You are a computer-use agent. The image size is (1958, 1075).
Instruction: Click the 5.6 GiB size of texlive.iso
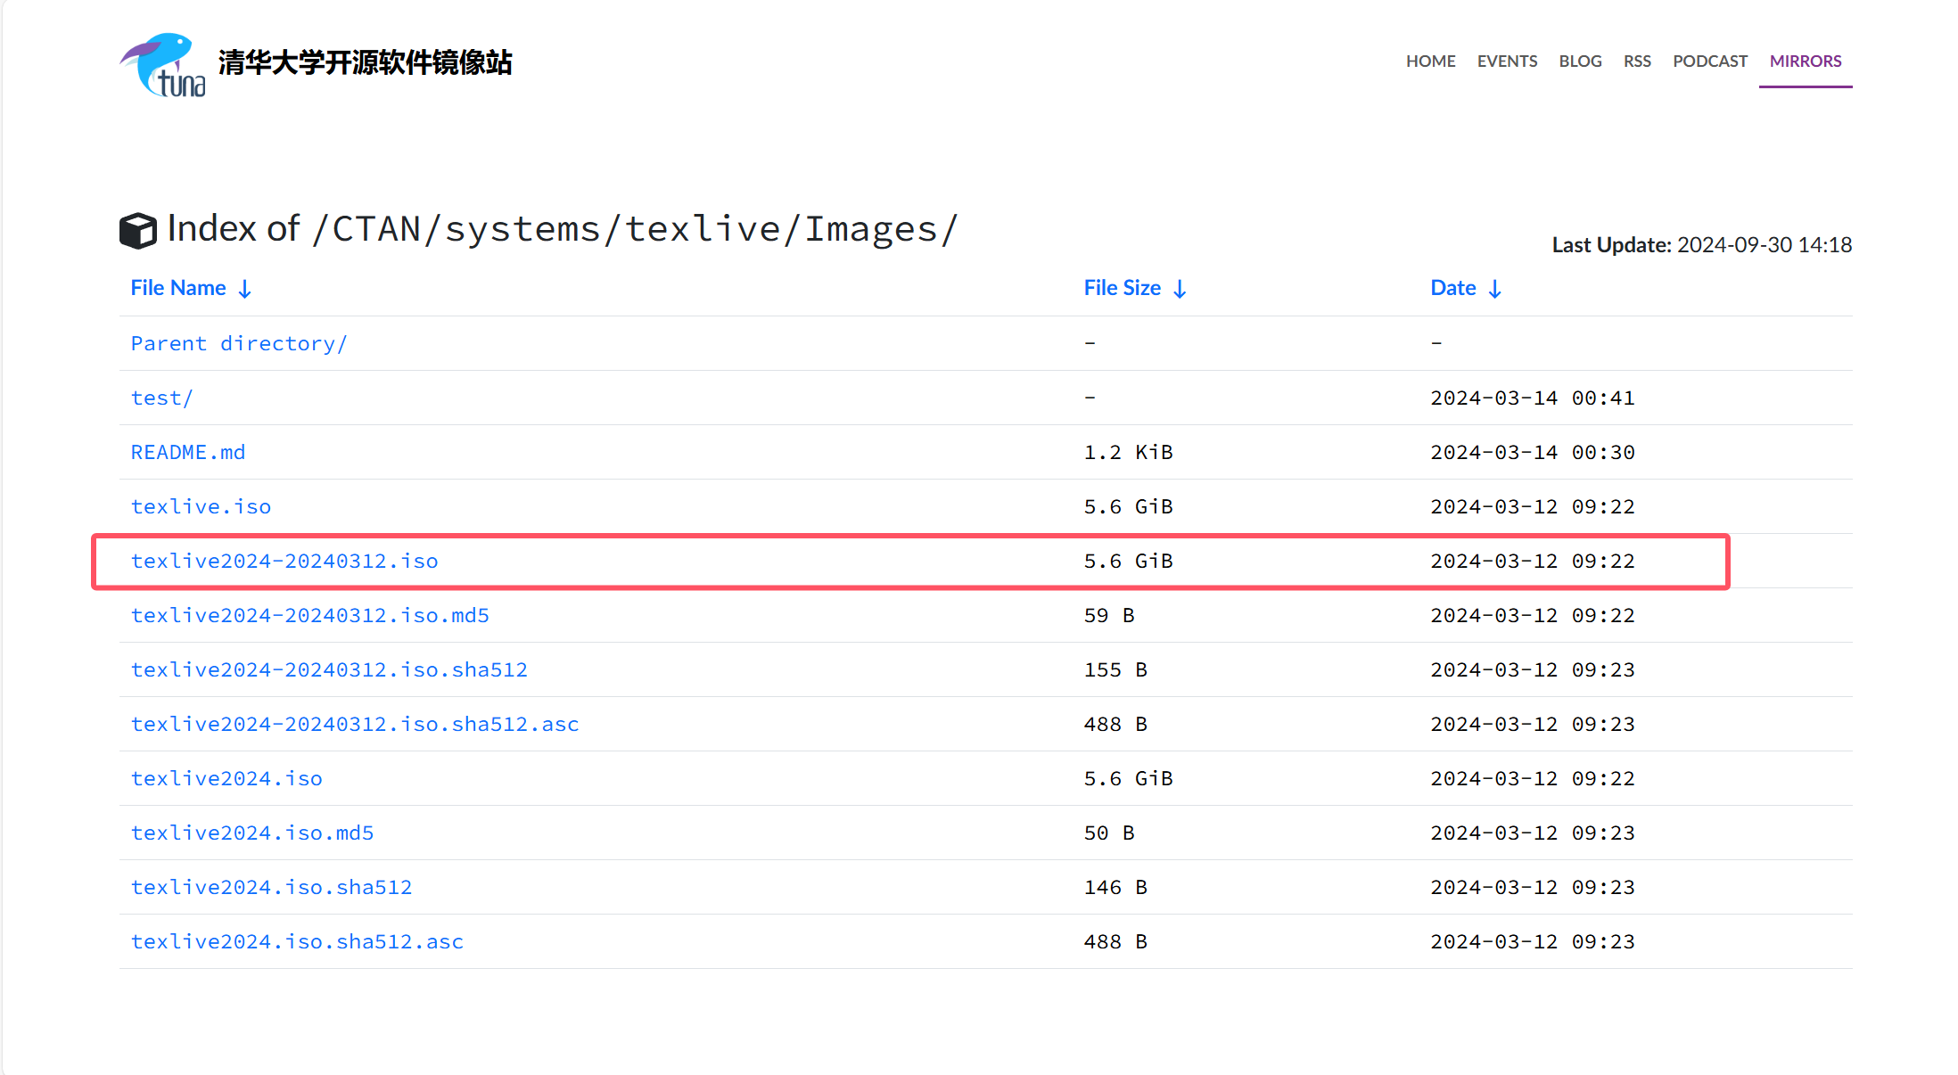[x=1128, y=506]
